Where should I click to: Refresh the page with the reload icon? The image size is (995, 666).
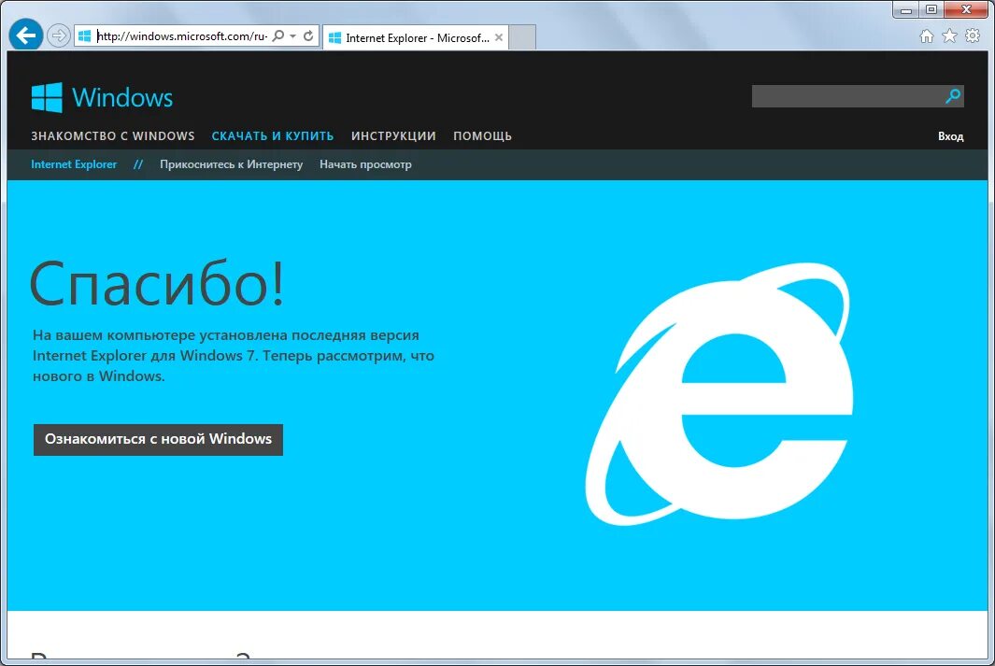point(308,35)
